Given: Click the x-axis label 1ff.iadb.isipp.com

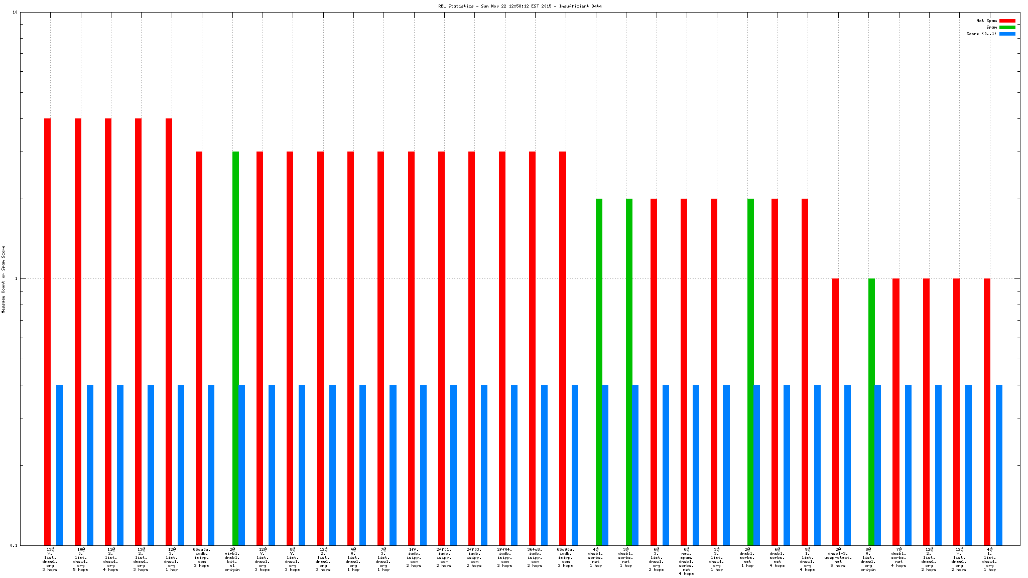Looking at the screenshot, I should click(x=414, y=557).
